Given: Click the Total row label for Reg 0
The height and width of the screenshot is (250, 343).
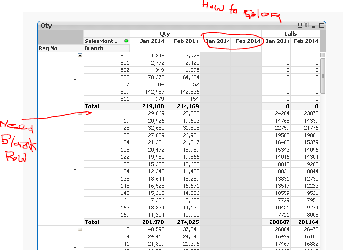Looking at the screenshot, I should click(x=92, y=106).
